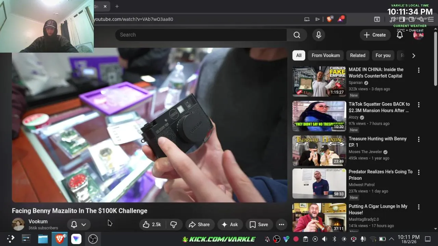Switch to Brave browser in taskbar
The width and height of the screenshot is (438, 246).
click(x=60, y=239)
